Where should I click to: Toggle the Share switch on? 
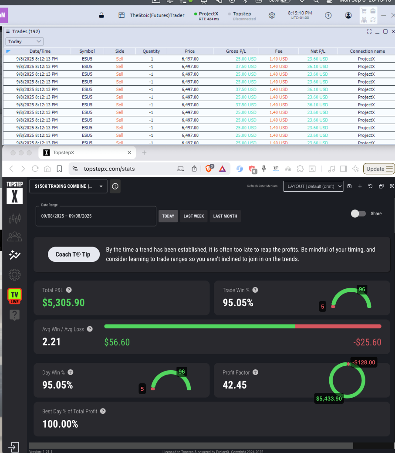[358, 213]
